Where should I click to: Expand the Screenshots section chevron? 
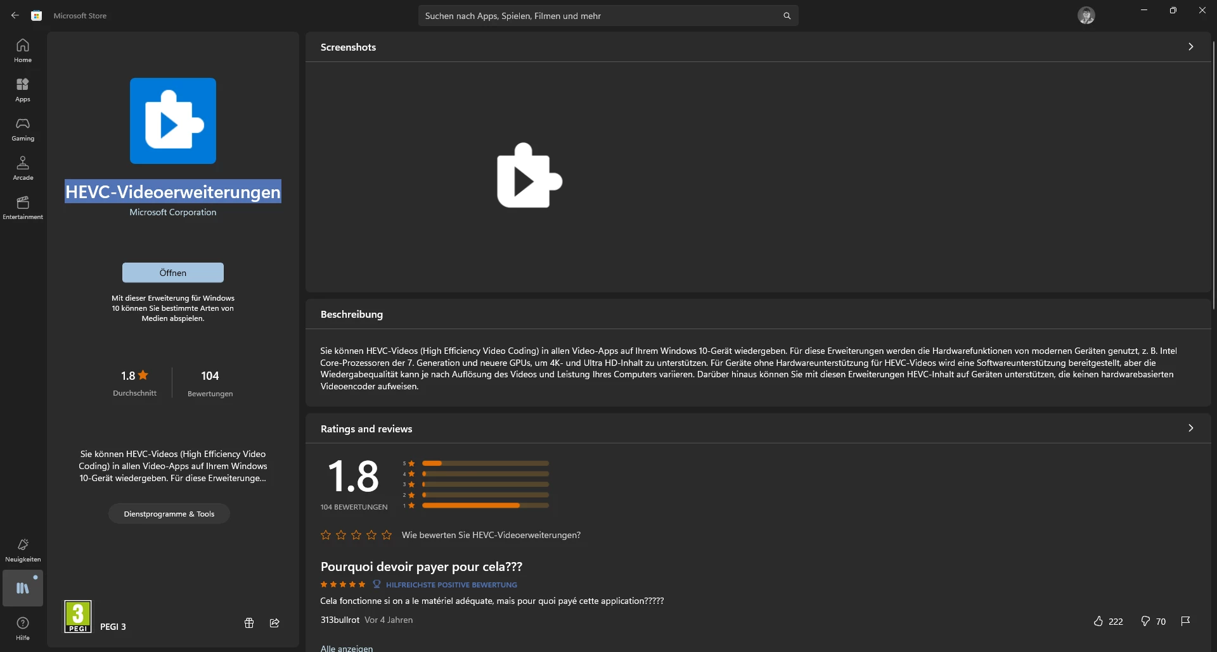[x=1191, y=47]
